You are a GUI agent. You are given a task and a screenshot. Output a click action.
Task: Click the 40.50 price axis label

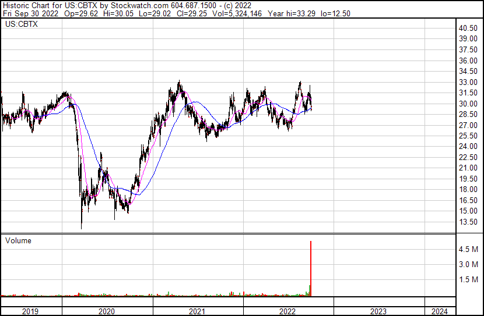click(x=468, y=28)
